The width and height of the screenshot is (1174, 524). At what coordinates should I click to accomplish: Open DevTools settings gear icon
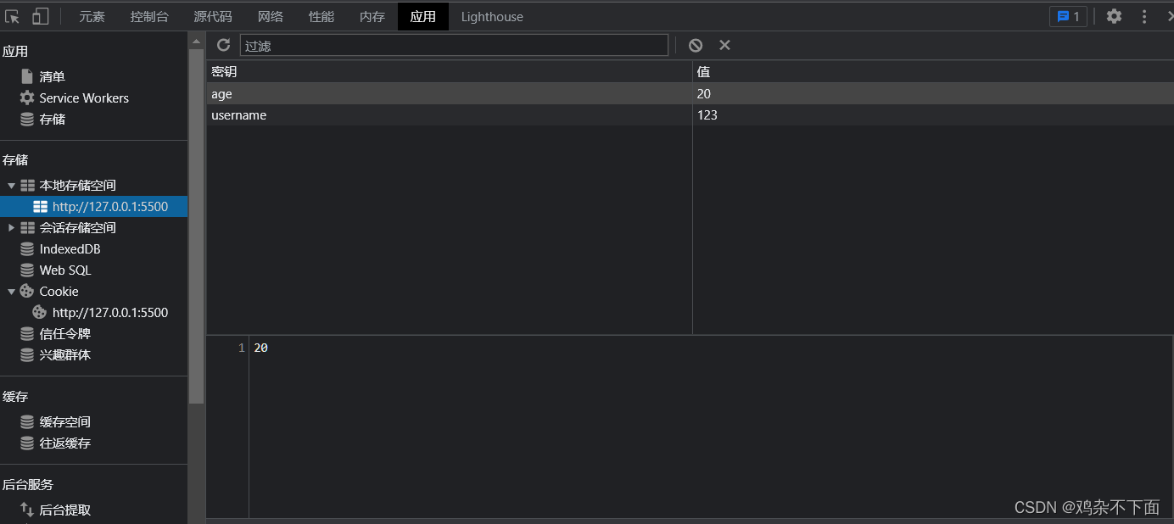1114,16
